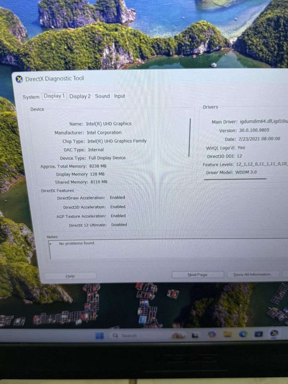Image resolution: width=288 pixels, height=384 pixels.
Task: Click the driver version '30.0.100.9805'
Action: pyautogui.click(x=254, y=130)
